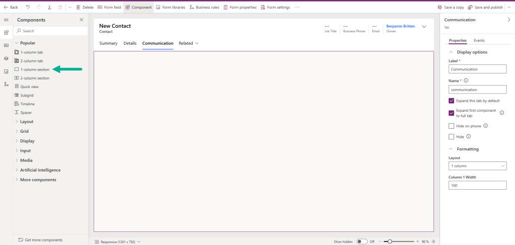The height and width of the screenshot is (245, 515).
Task: Click the Name field info icon
Action: tap(466, 80)
